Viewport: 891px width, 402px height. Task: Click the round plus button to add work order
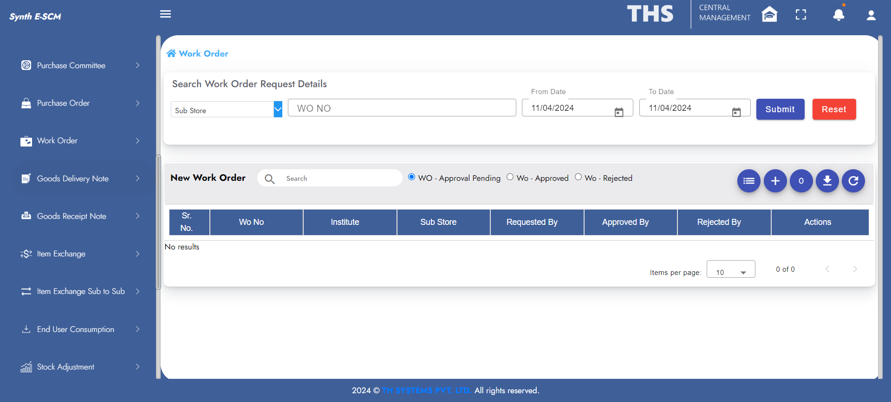click(x=775, y=181)
